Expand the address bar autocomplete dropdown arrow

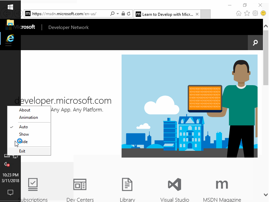[x=118, y=13]
